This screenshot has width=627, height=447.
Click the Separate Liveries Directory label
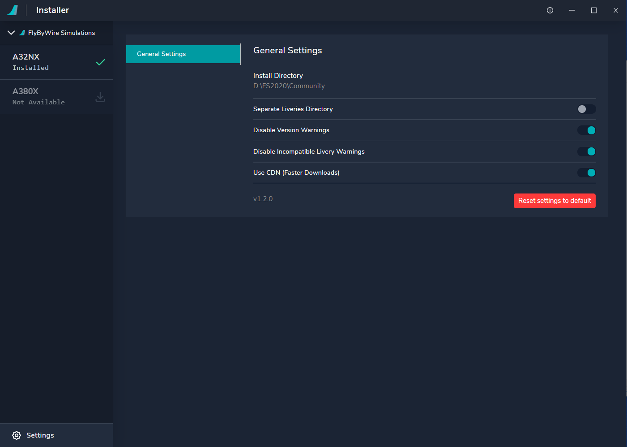pos(293,109)
